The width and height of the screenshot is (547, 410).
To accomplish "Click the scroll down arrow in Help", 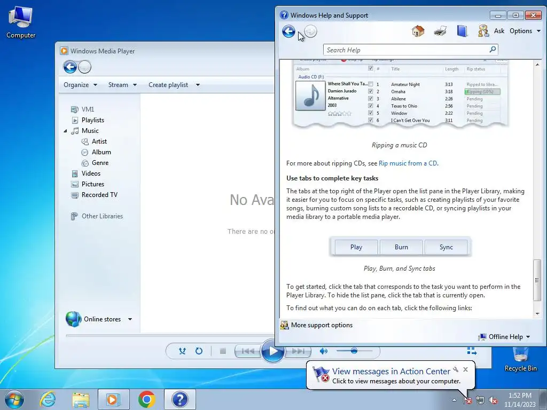I will point(537,314).
